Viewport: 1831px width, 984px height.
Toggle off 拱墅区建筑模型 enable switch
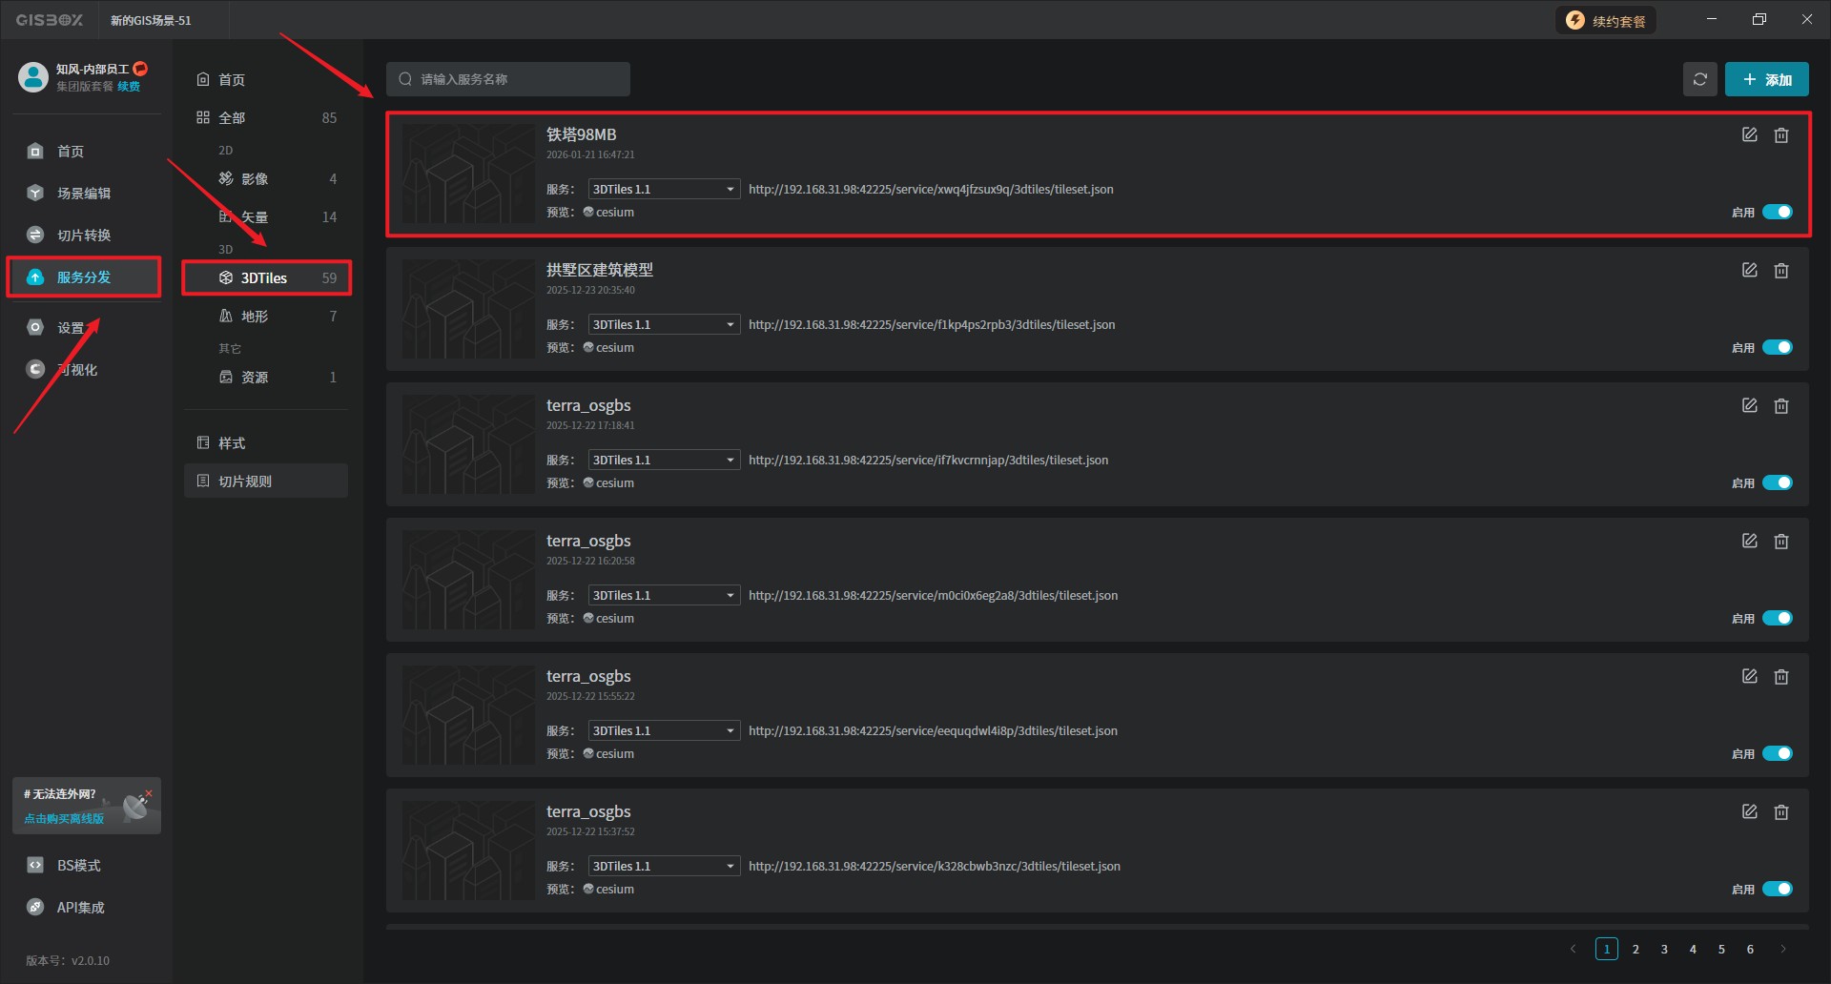click(1777, 348)
